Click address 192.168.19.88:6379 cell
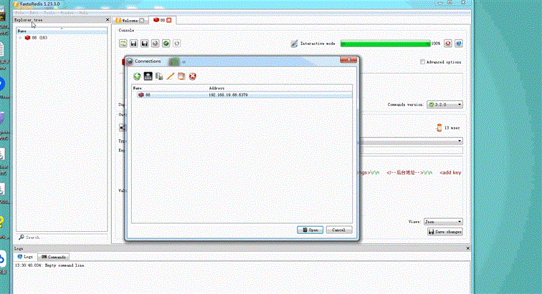Screen dimensions: 542x294 pos(228,95)
